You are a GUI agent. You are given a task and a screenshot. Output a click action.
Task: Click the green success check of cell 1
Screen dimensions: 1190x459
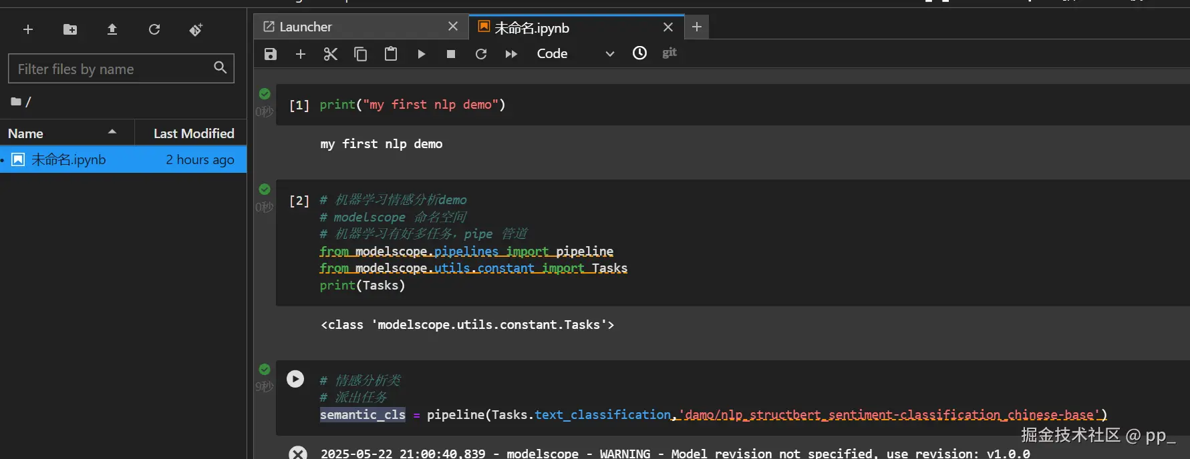265,93
